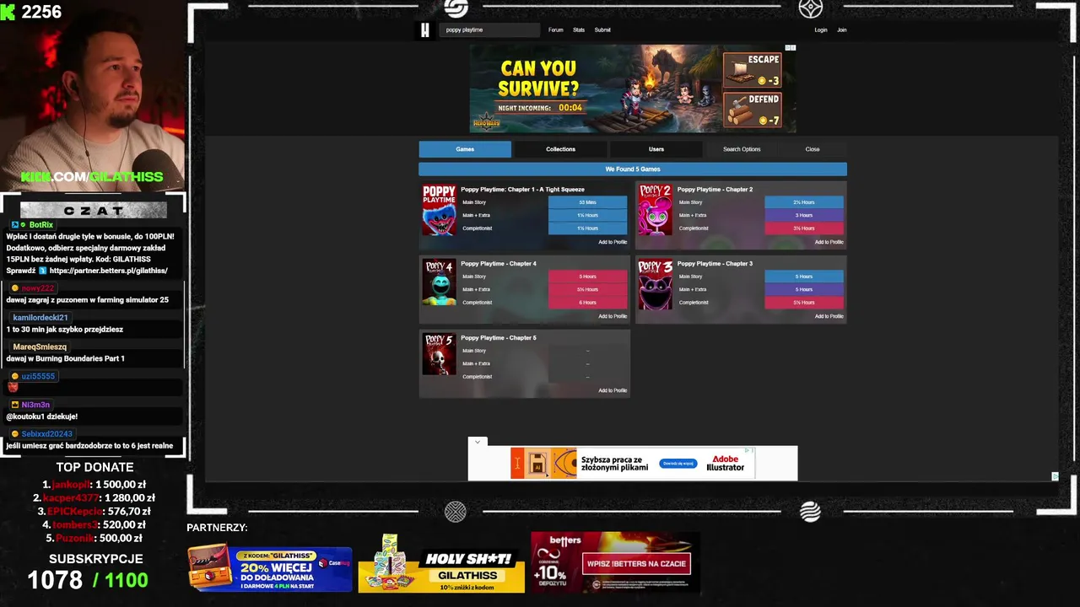The width and height of the screenshot is (1080, 607).
Task: Choose the Escape option in the ad
Action: pyautogui.click(x=752, y=70)
